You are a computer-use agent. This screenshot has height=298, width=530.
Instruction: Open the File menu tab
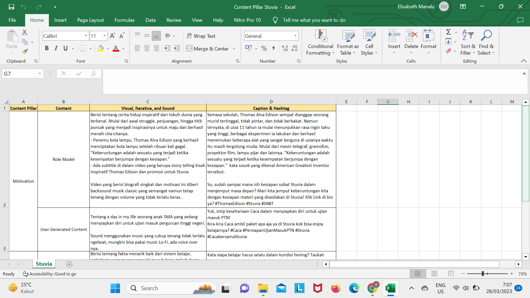[x=12, y=20]
